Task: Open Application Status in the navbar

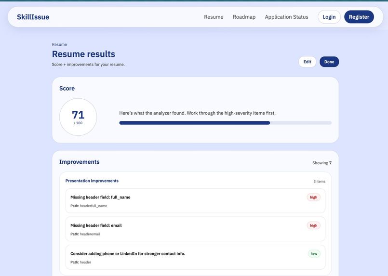Action: pyautogui.click(x=286, y=17)
